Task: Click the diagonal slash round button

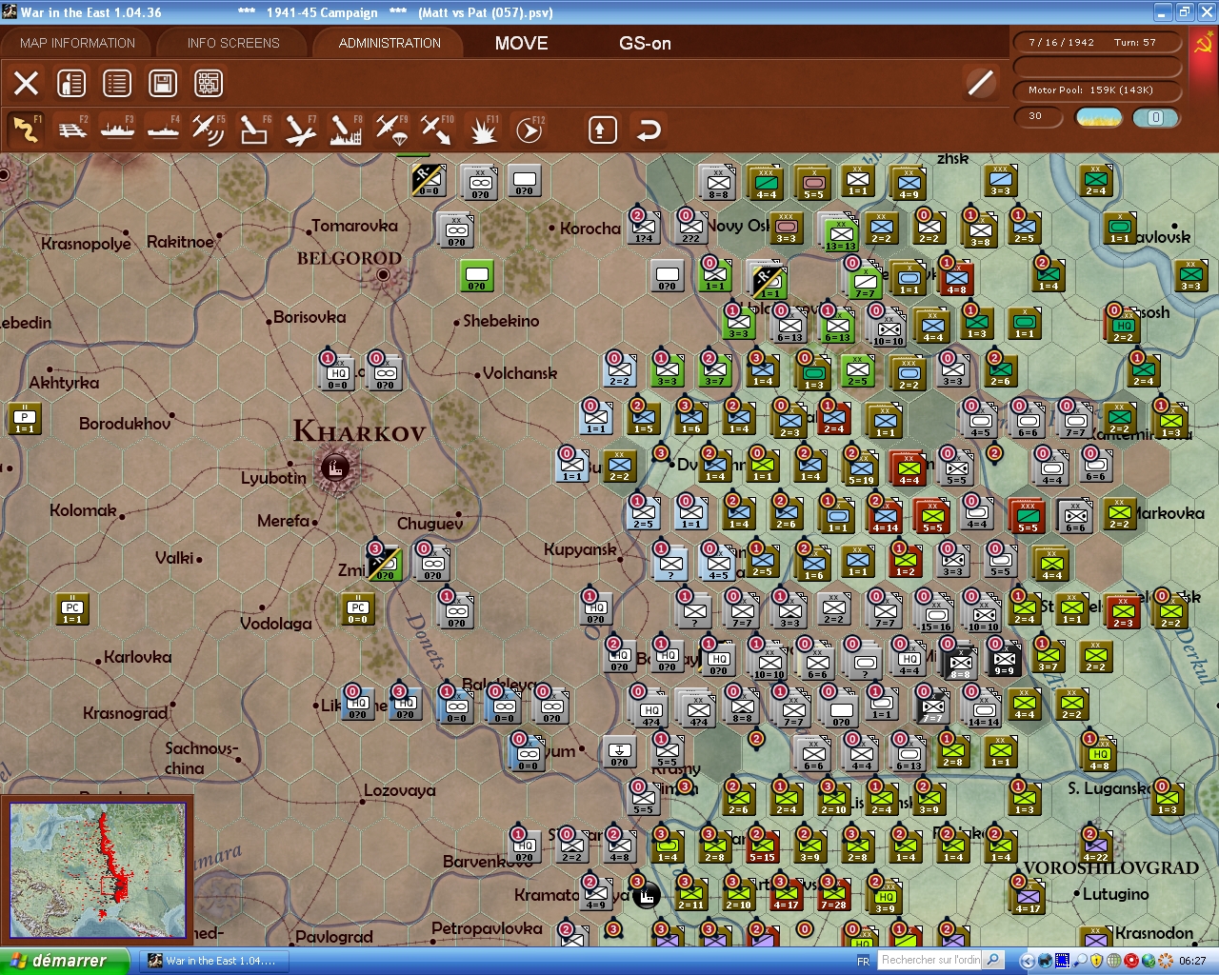Action: point(980,83)
